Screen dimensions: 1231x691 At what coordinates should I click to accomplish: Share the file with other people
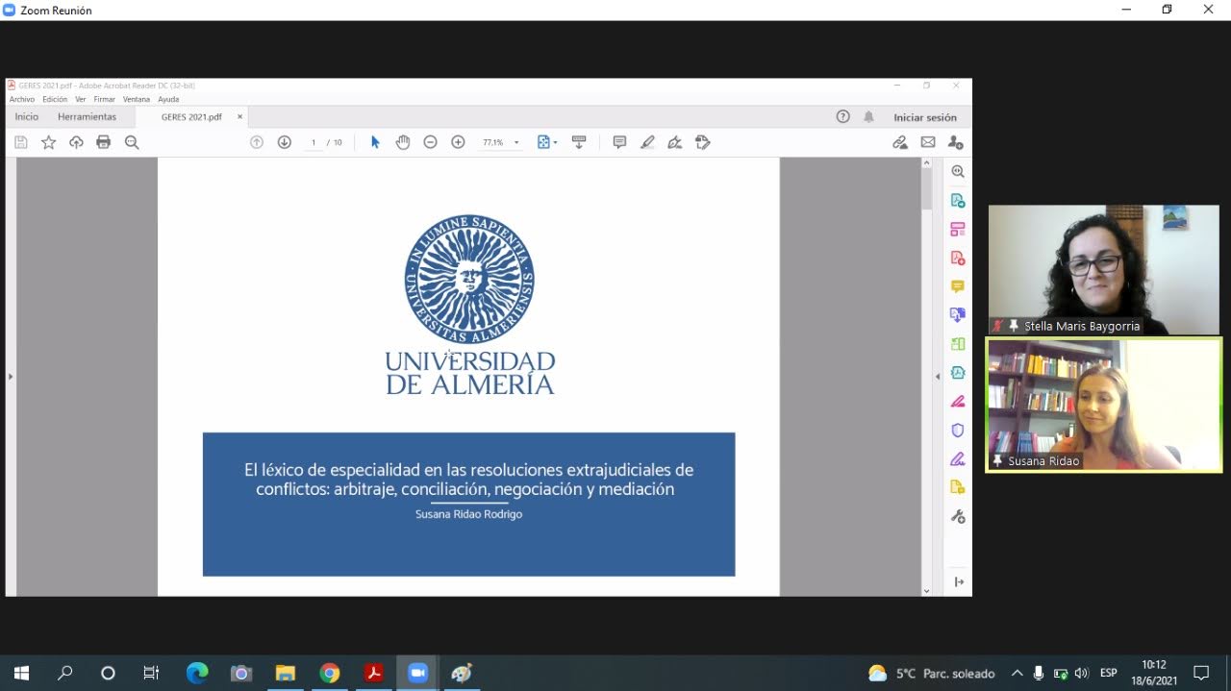955,142
